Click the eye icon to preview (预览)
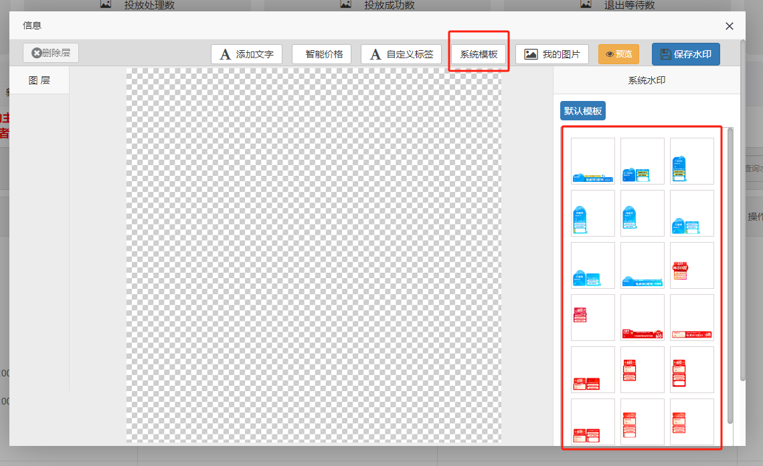This screenshot has width=763, height=466. (x=610, y=54)
